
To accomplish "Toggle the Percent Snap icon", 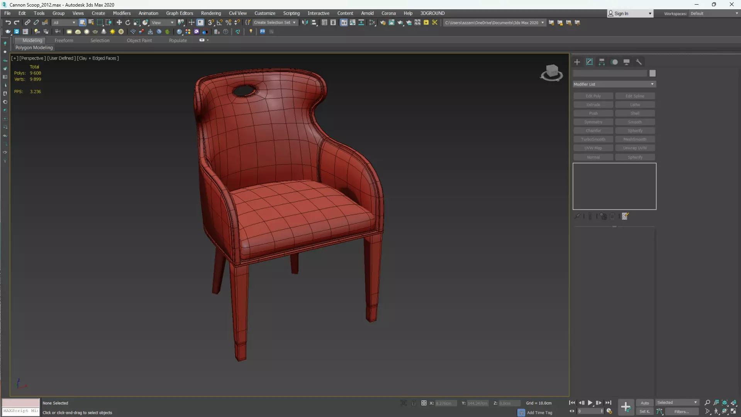I will point(229,22).
